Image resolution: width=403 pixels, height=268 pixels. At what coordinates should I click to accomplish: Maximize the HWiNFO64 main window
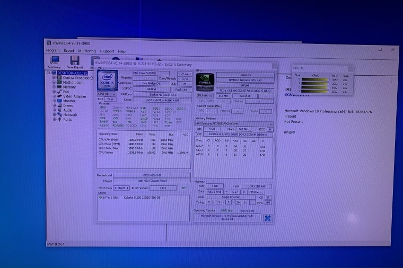(x=380, y=49)
